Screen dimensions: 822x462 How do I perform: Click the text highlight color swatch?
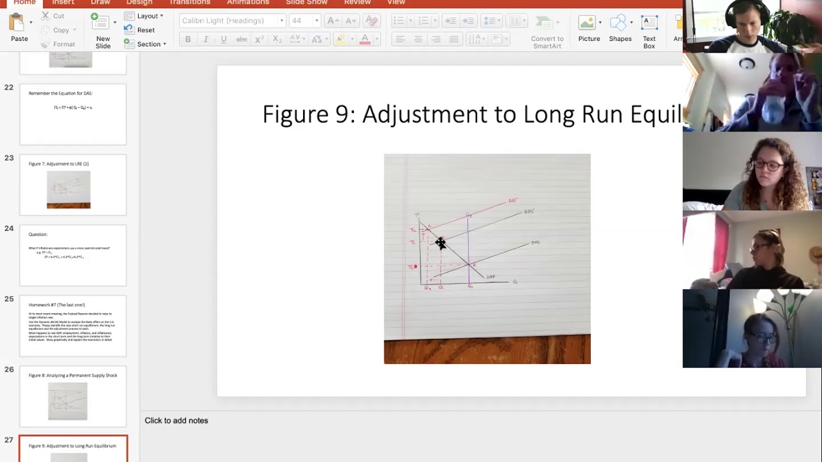click(x=340, y=40)
